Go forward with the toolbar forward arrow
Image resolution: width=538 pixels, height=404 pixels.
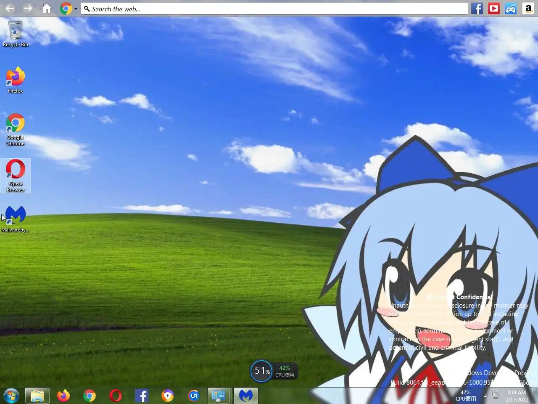28,8
